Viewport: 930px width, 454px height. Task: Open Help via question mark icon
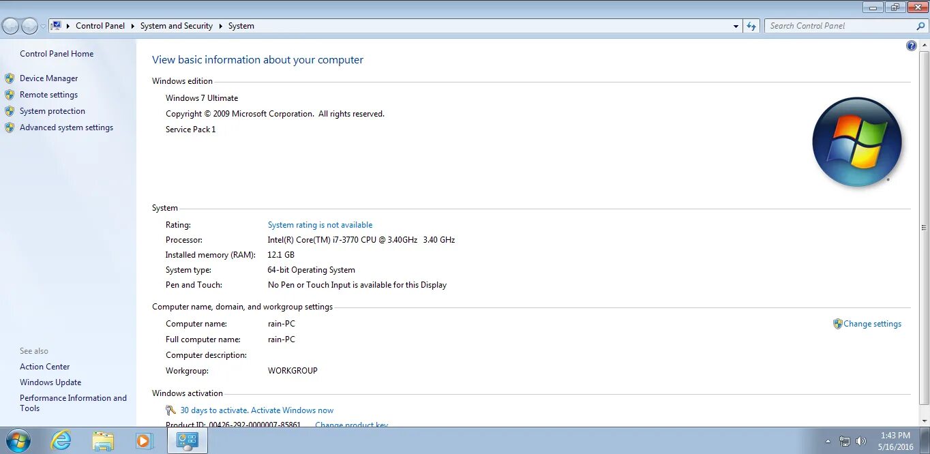[912, 46]
